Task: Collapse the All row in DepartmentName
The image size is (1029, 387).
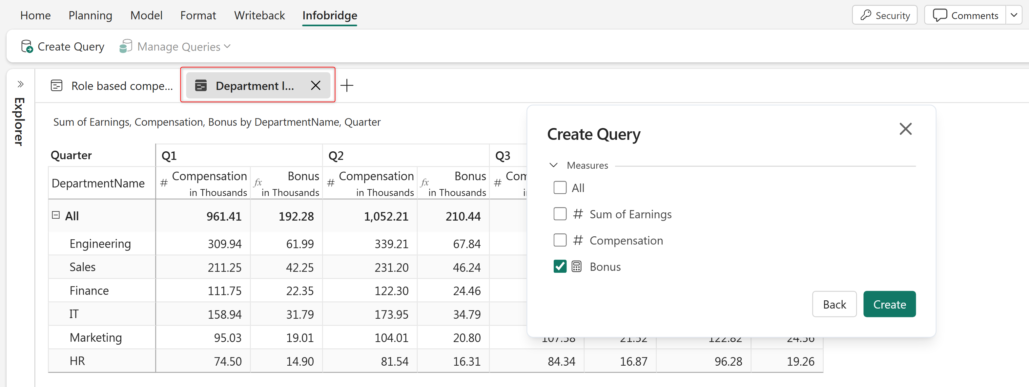Action: 56,215
